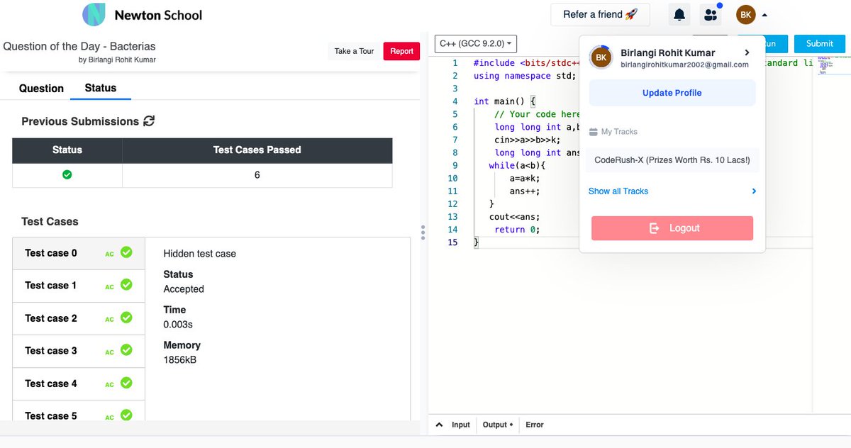
Task: Select Test case 1 row
Action: click(x=79, y=286)
